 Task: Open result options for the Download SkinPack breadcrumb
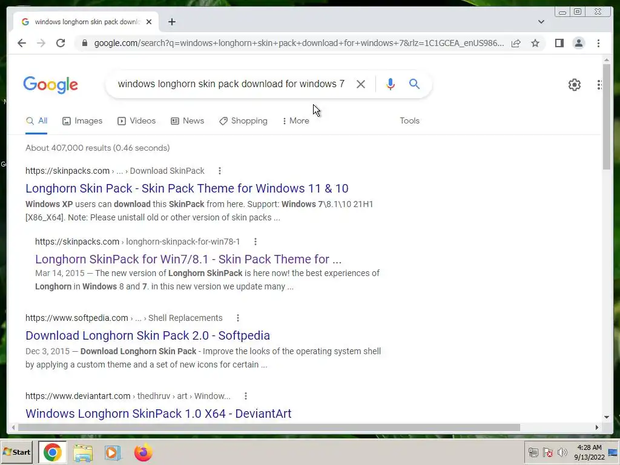(x=220, y=171)
